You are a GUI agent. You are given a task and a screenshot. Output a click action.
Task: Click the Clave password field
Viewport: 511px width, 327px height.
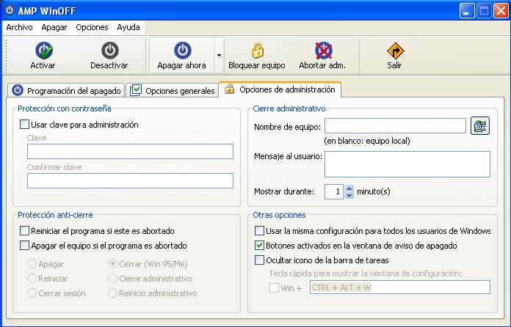[x=131, y=152]
